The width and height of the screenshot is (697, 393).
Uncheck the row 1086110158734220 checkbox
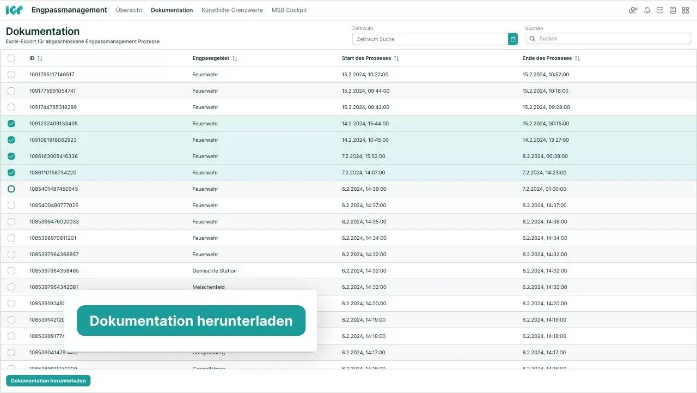[11, 173]
